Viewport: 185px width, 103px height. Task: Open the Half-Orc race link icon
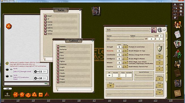(x=45, y=28)
